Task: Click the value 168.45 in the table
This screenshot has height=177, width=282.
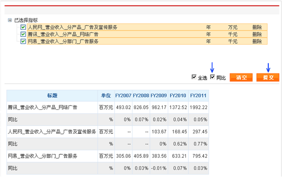Action: point(179,132)
